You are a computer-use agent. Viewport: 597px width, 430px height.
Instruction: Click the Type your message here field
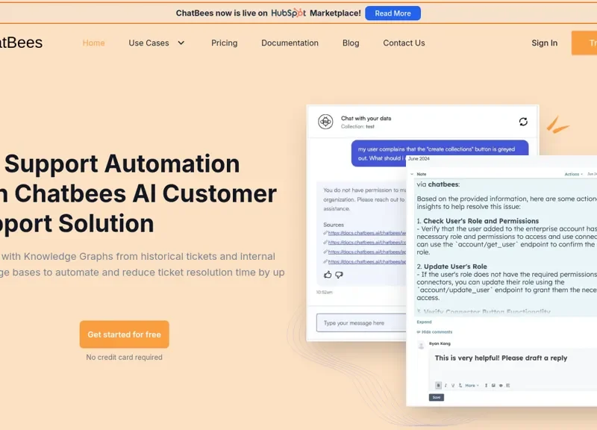pyautogui.click(x=358, y=323)
